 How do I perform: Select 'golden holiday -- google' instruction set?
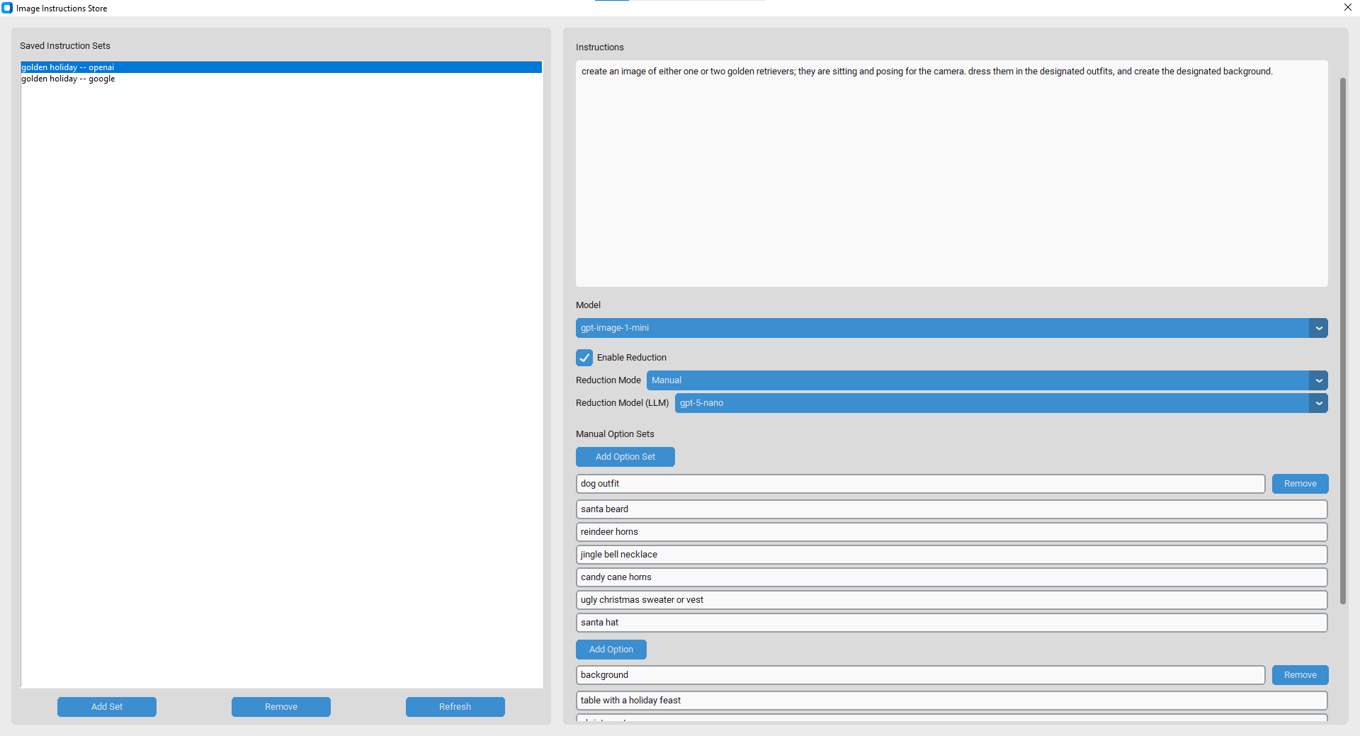pyautogui.click(x=68, y=79)
